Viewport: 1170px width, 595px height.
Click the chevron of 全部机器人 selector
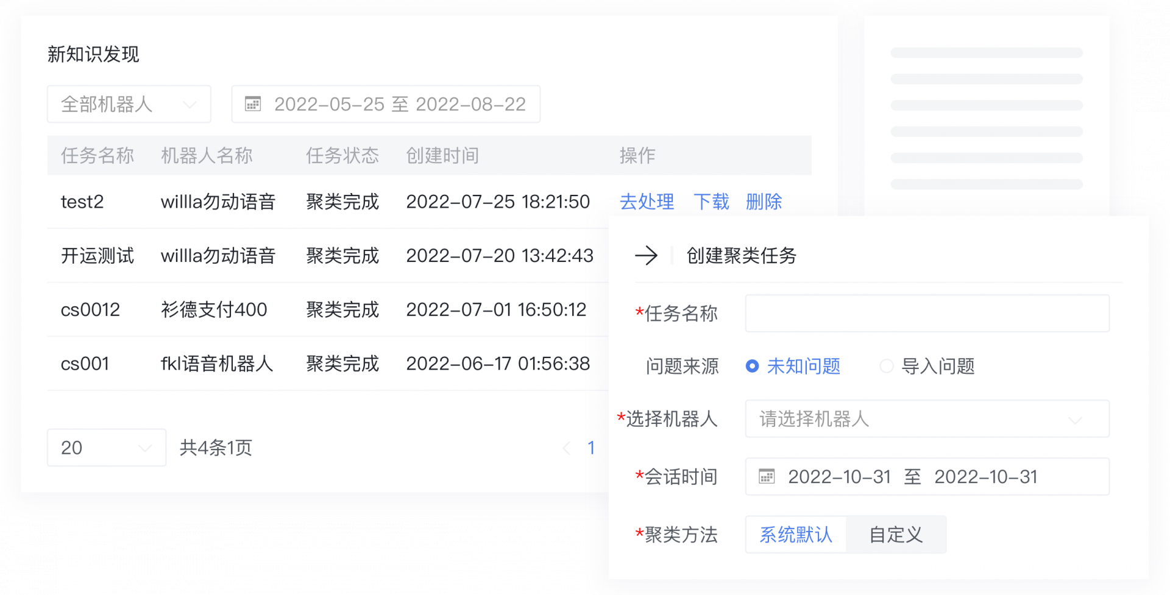click(190, 105)
